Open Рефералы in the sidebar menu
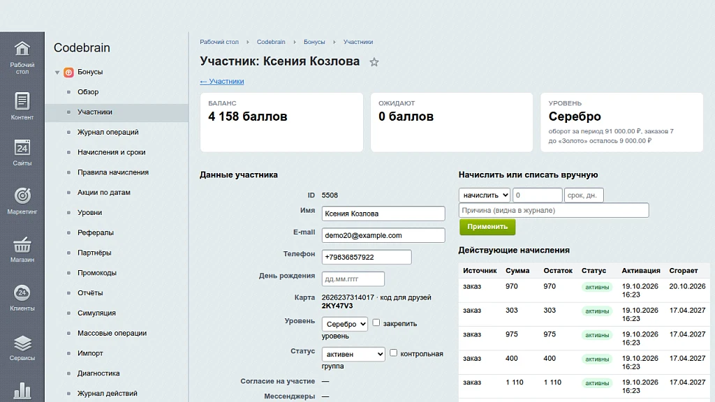 pos(95,232)
